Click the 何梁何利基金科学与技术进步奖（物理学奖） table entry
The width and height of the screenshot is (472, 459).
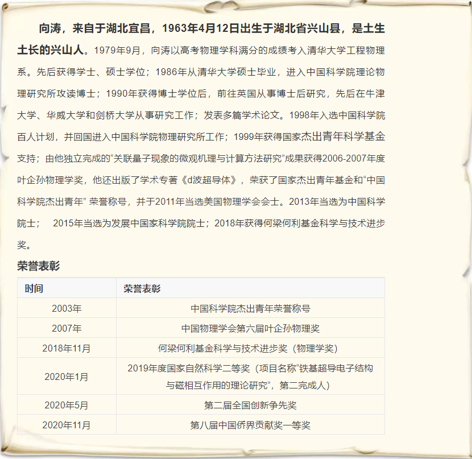250,348
